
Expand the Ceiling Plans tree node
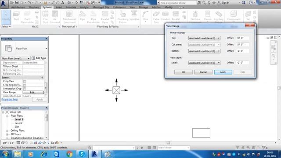coord(7,131)
